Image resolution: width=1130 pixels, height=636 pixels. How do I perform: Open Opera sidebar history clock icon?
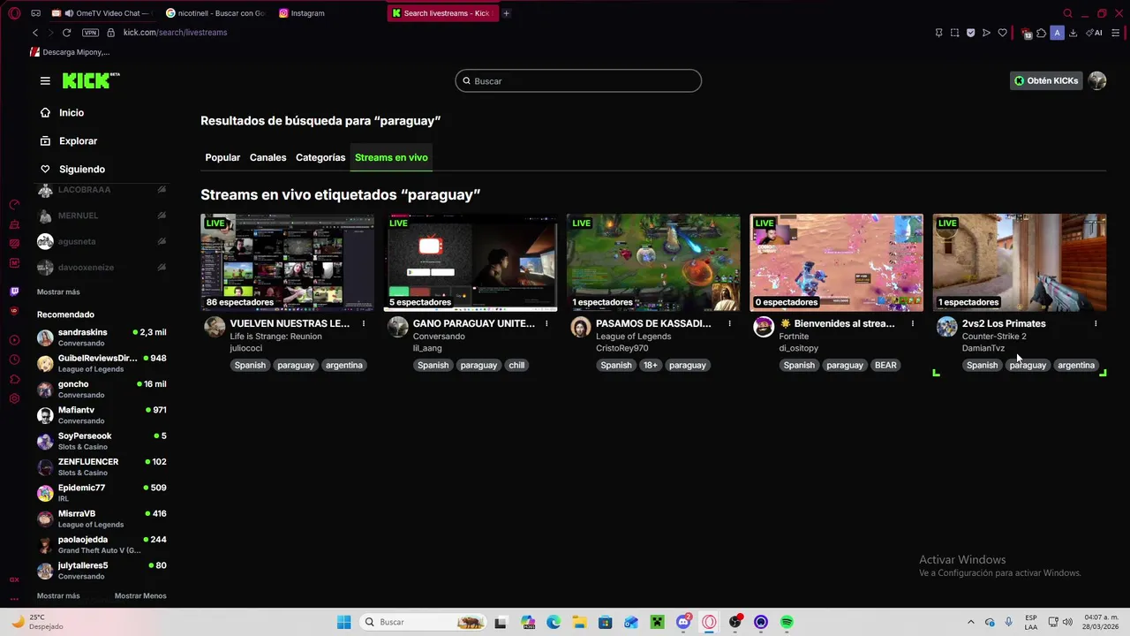(14, 360)
